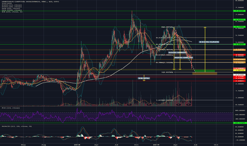Select the 1.618(0.8198) Fibonacci level label
The width and height of the screenshot is (247, 146).
pyautogui.click(x=165, y=100)
